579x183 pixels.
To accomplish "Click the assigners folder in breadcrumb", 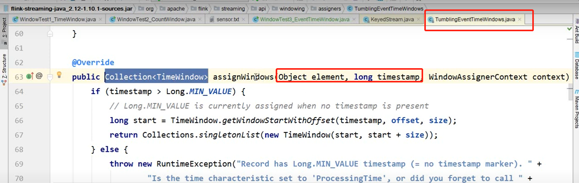I will (329, 9).
